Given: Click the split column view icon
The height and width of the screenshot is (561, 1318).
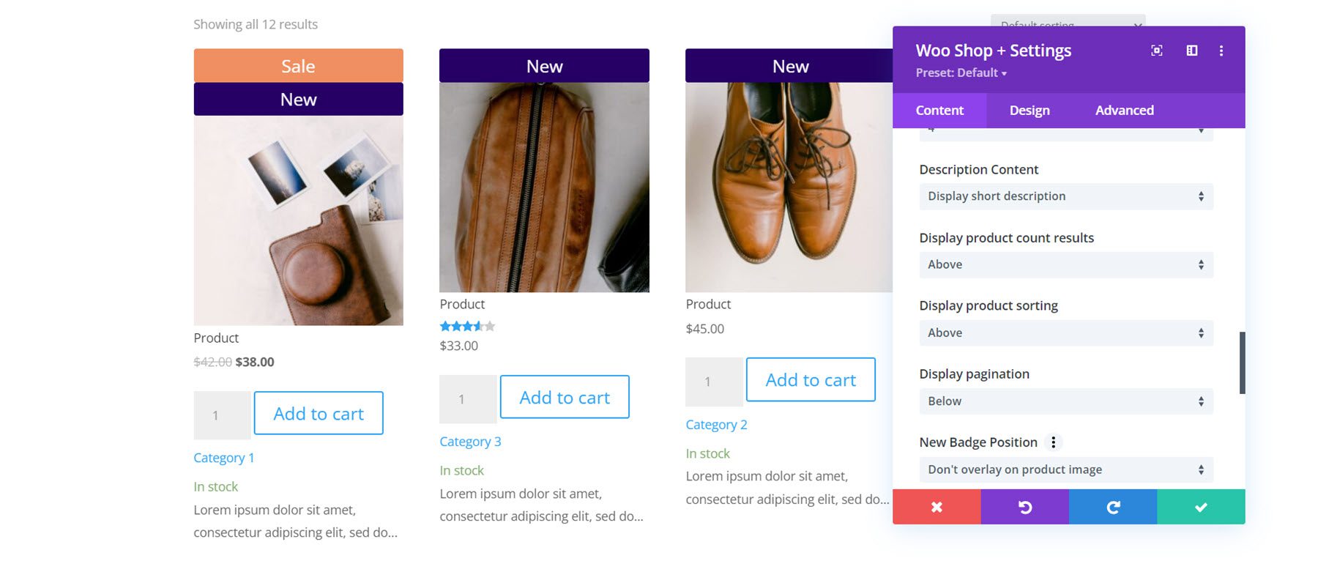Looking at the screenshot, I should [x=1192, y=51].
